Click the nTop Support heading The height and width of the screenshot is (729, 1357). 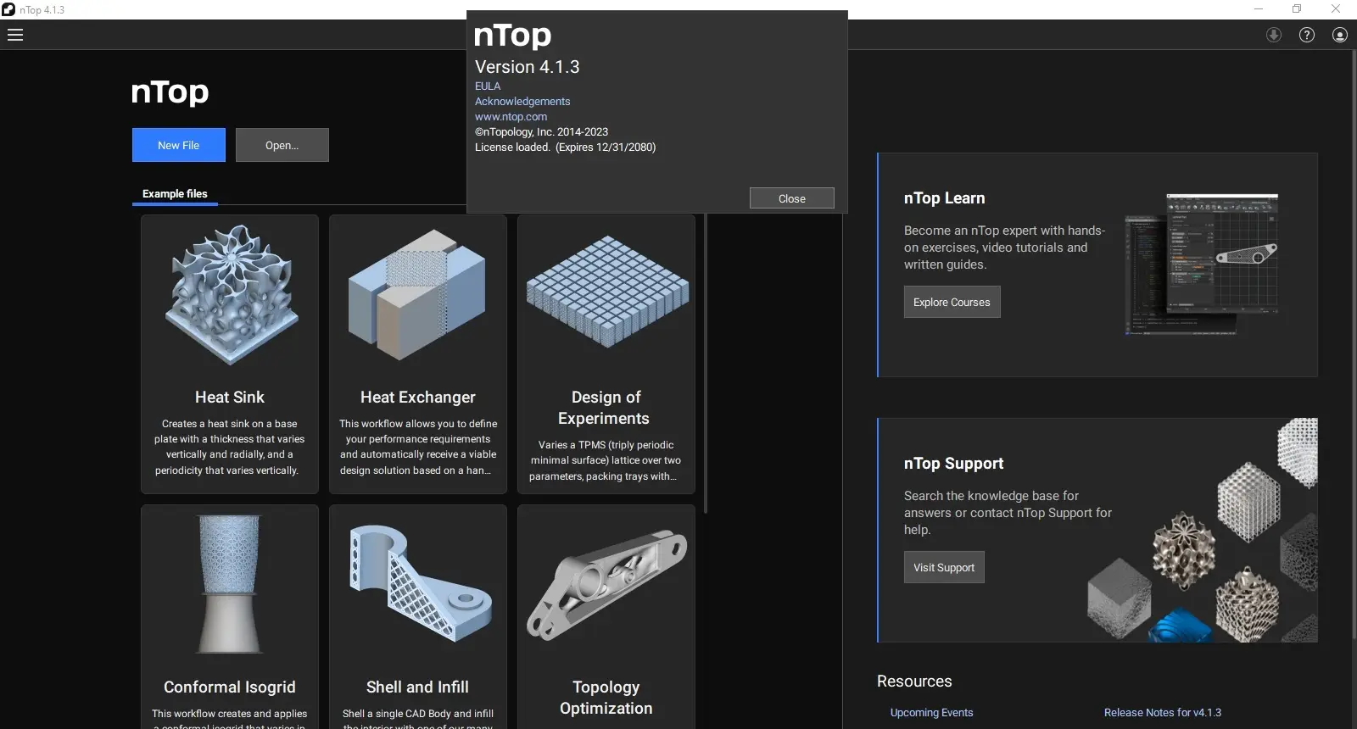coord(953,464)
